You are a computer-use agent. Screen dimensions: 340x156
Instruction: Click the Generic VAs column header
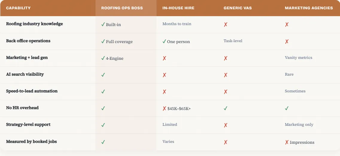pos(237,8)
